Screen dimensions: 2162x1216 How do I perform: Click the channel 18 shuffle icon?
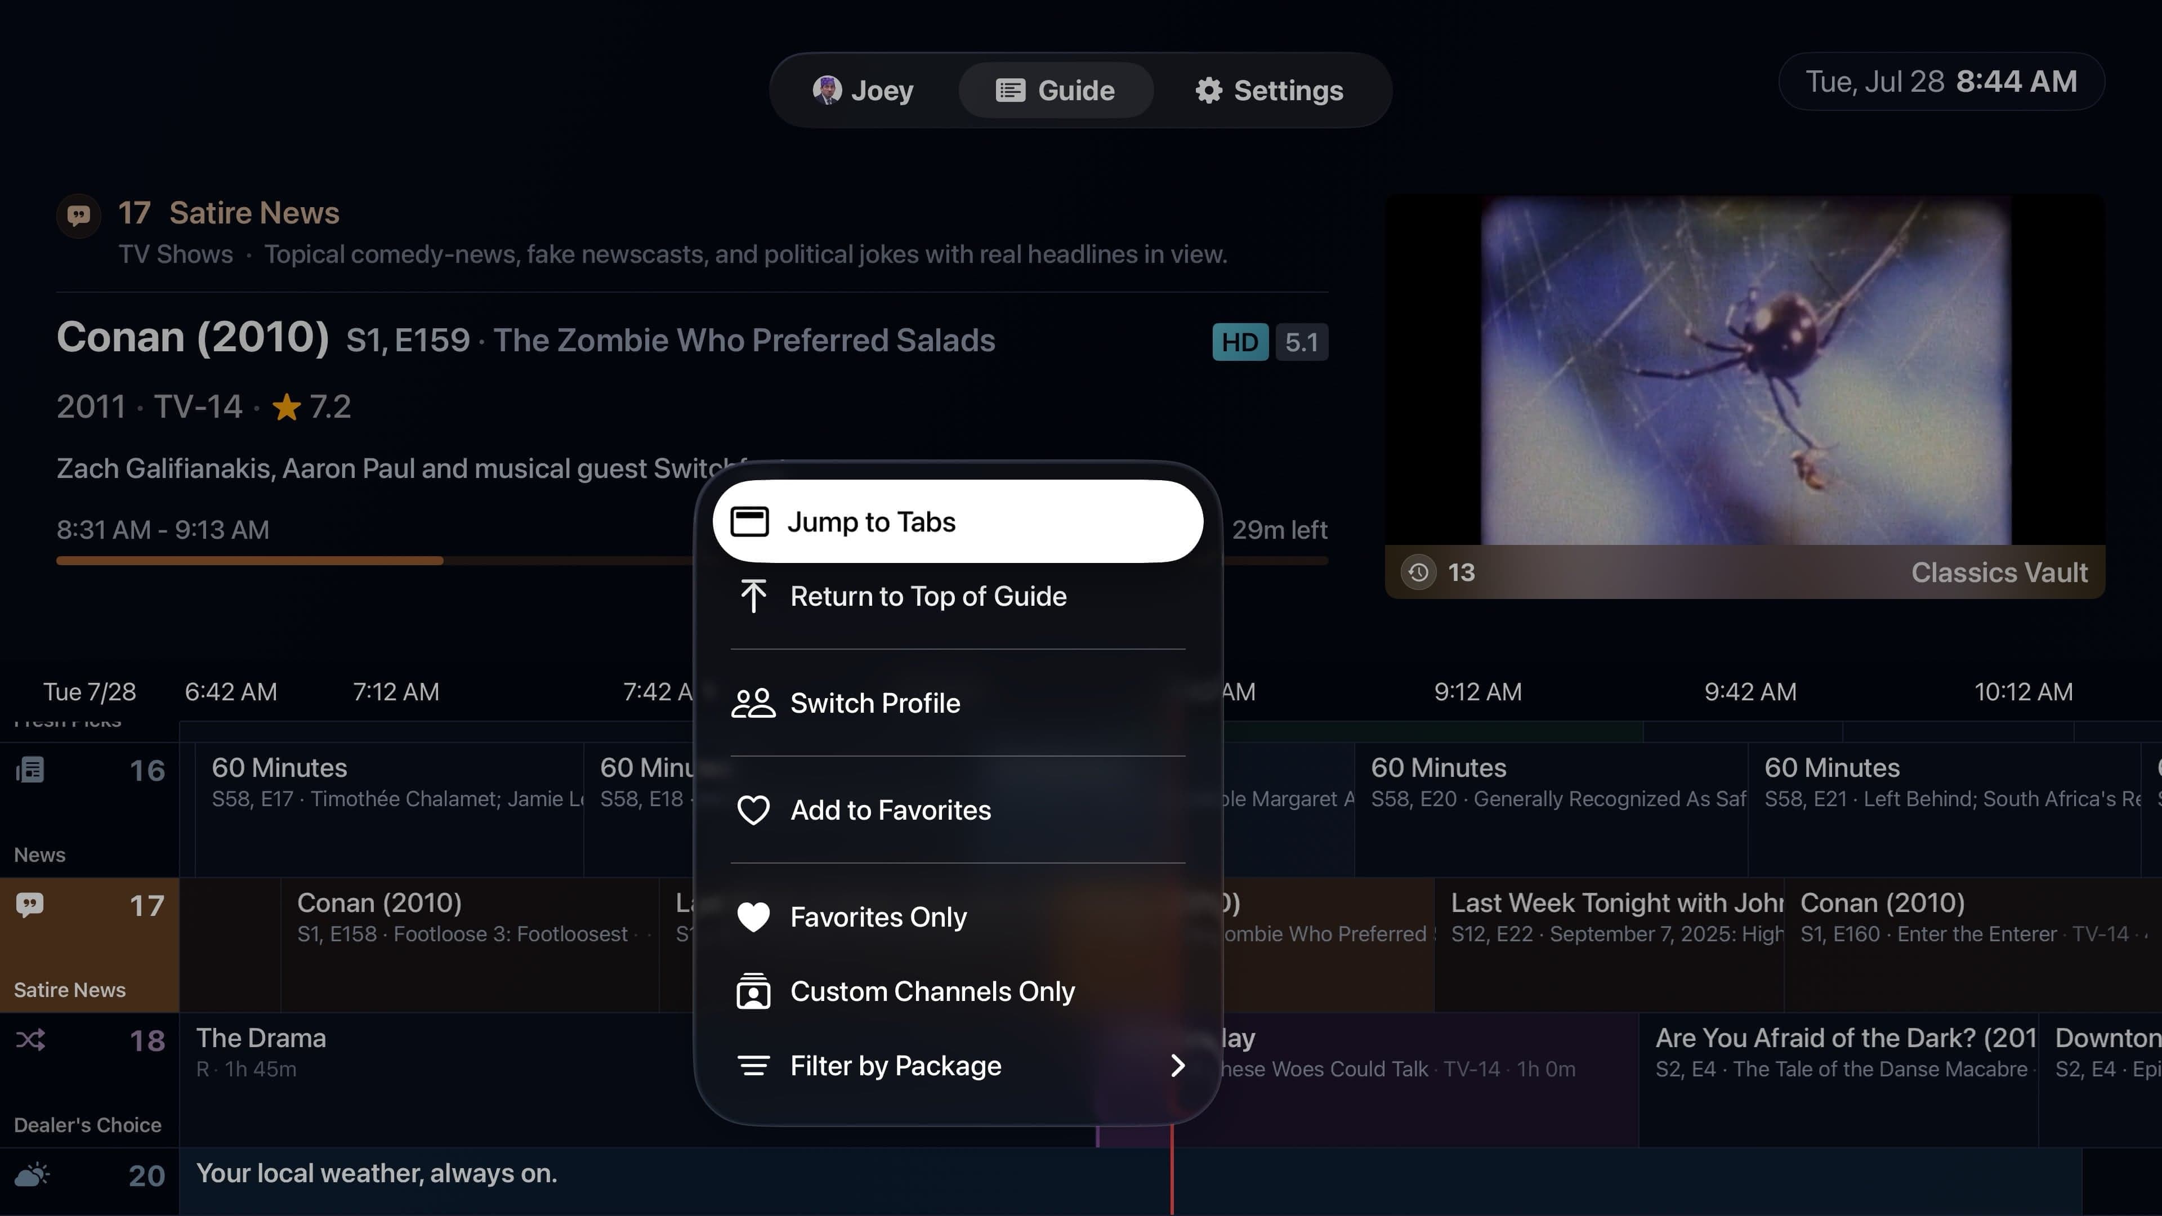coord(30,1040)
